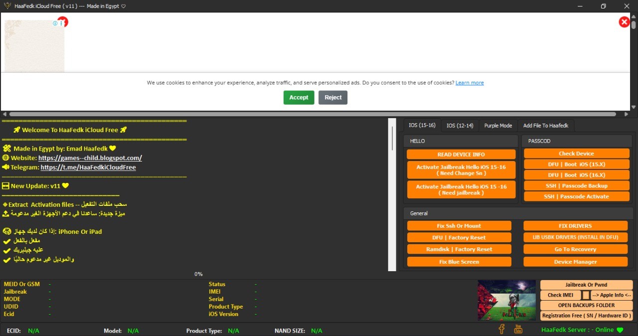Switch to the IOS (15-16) tab
The image size is (638, 336).
(422, 125)
